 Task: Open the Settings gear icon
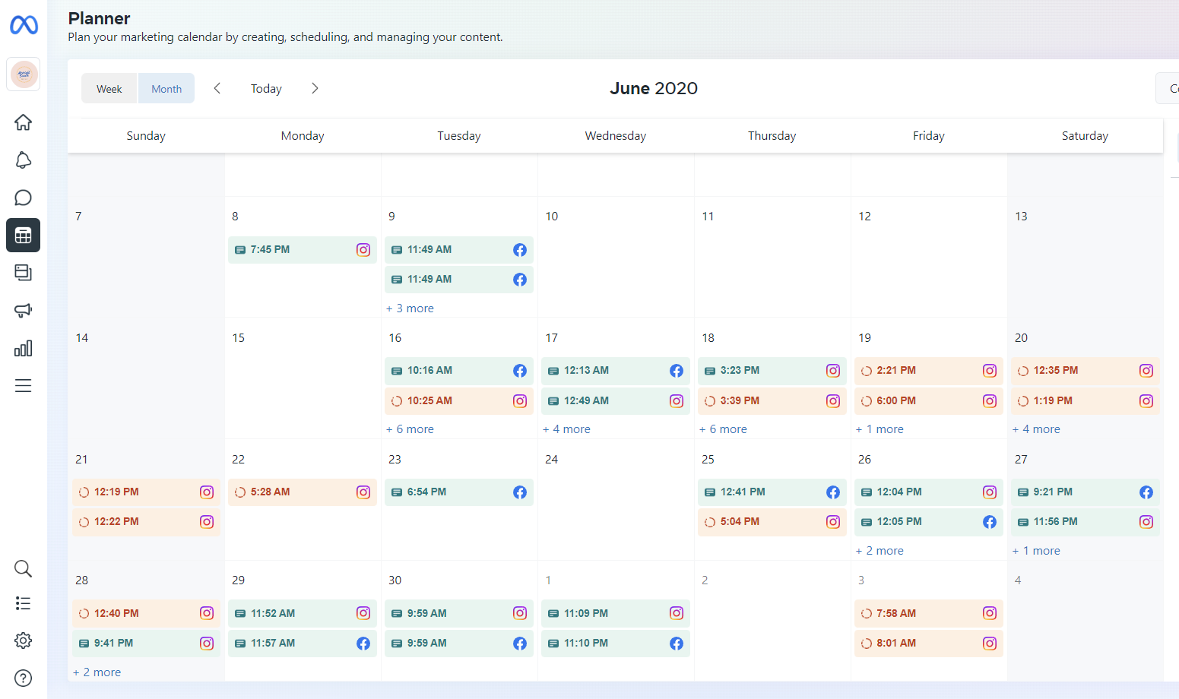coord(24,640)
